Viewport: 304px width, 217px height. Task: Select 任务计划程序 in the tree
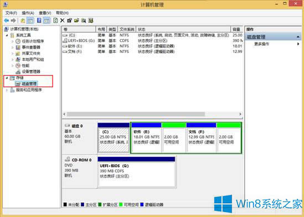pyautogui.click(x=33, y=41)
